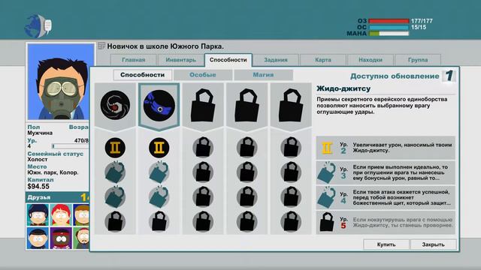This screenshot has width=481, height=270.
Task: Select the Жидо-джитсу blue bandana ability icon
Action: pyautogui.click(x=159, y=105)
